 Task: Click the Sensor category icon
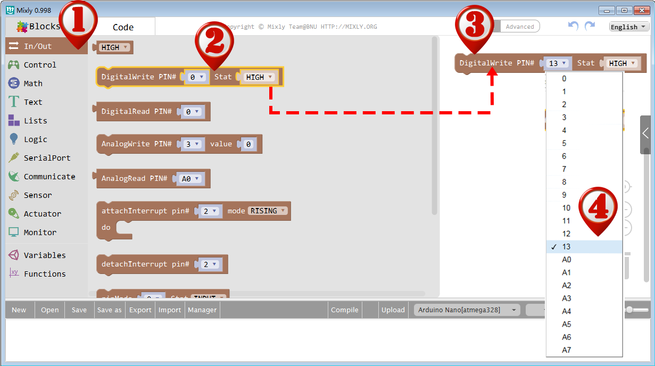point(14,195)
